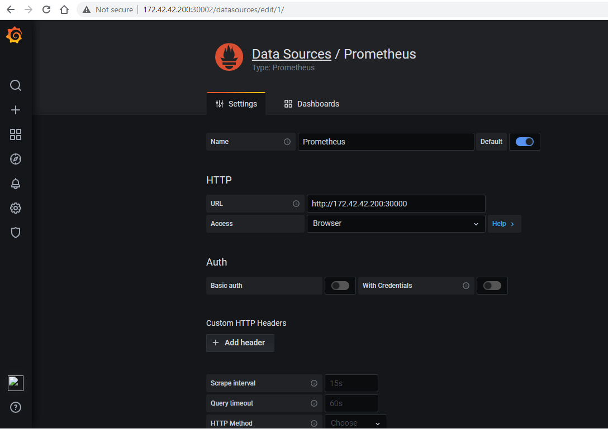Screen dimensions: 608x429
Task: Click the Help question mark icon
Action: [x=16, y=407]
